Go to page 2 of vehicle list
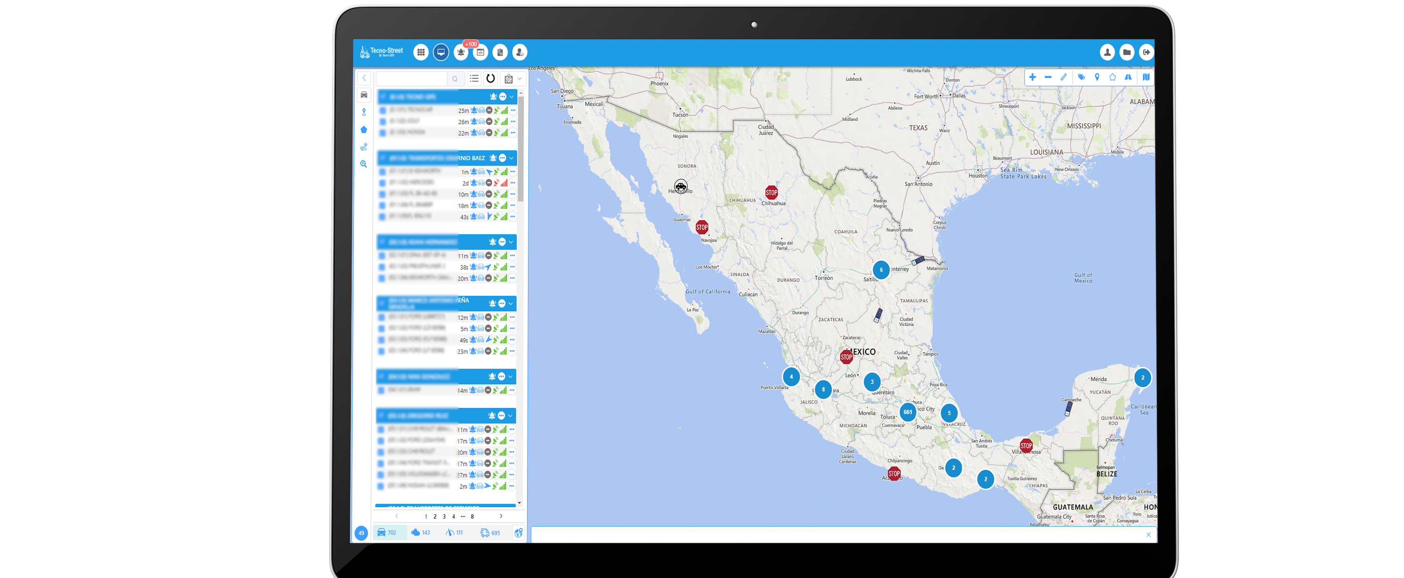The image size is (1404, 578). point(435,516)
